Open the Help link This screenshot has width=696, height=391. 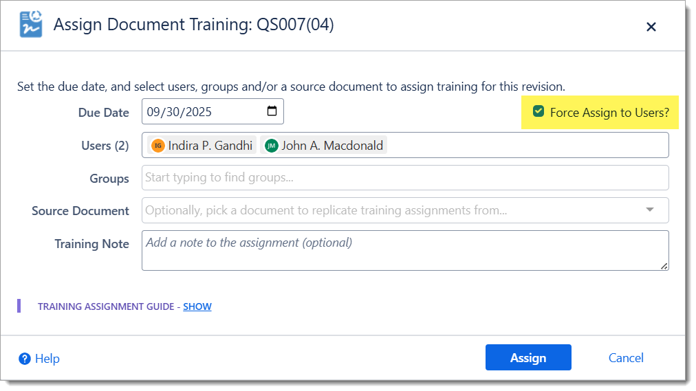point(47,359)
